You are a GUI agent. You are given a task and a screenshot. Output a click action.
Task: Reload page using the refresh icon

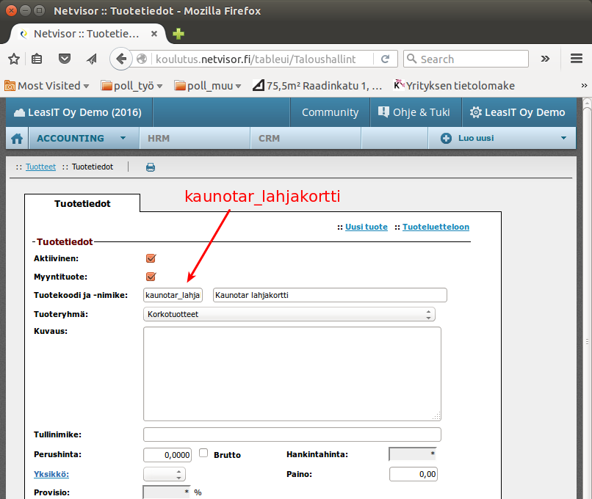coord(385,59)
